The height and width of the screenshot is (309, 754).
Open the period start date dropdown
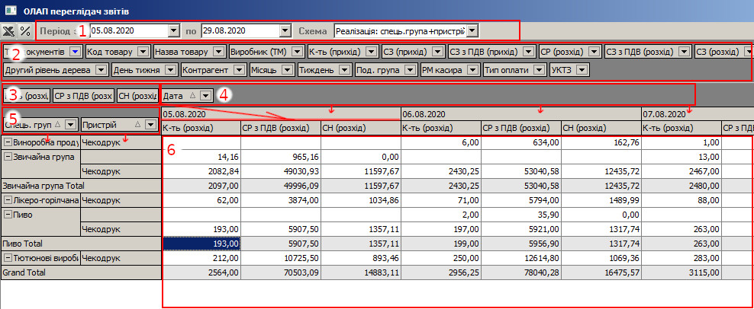[x=172, y=31]
